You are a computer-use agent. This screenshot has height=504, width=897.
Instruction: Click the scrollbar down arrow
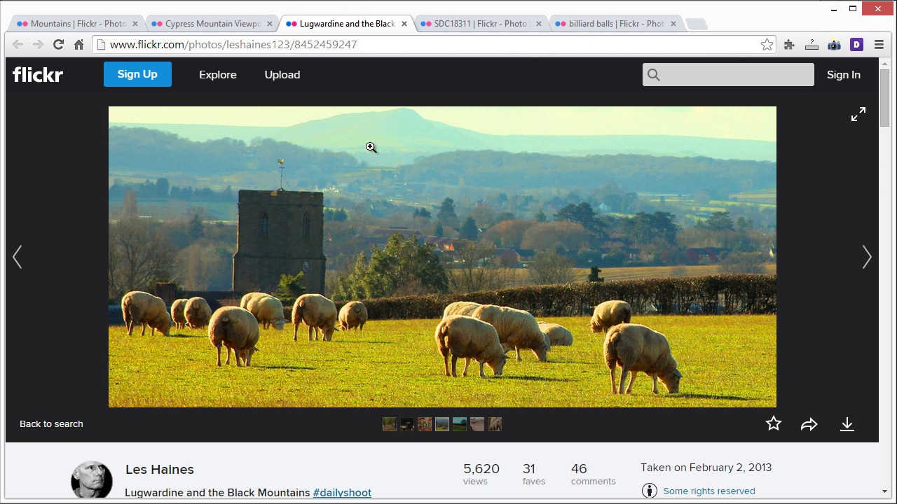[884, 492]
